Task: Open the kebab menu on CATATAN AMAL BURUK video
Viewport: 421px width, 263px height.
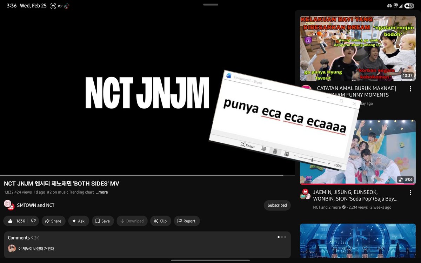Action: click(x=410, y=89)
